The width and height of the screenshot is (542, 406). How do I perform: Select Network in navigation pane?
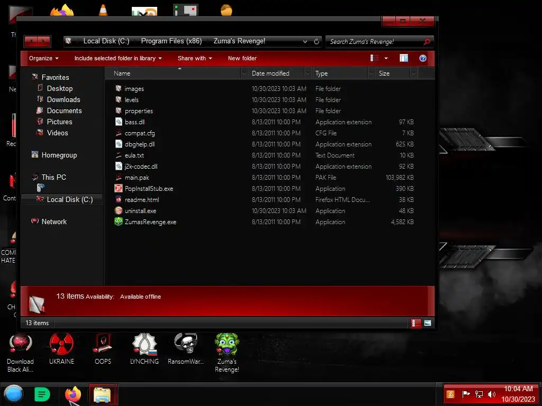[x=54, y=222]
